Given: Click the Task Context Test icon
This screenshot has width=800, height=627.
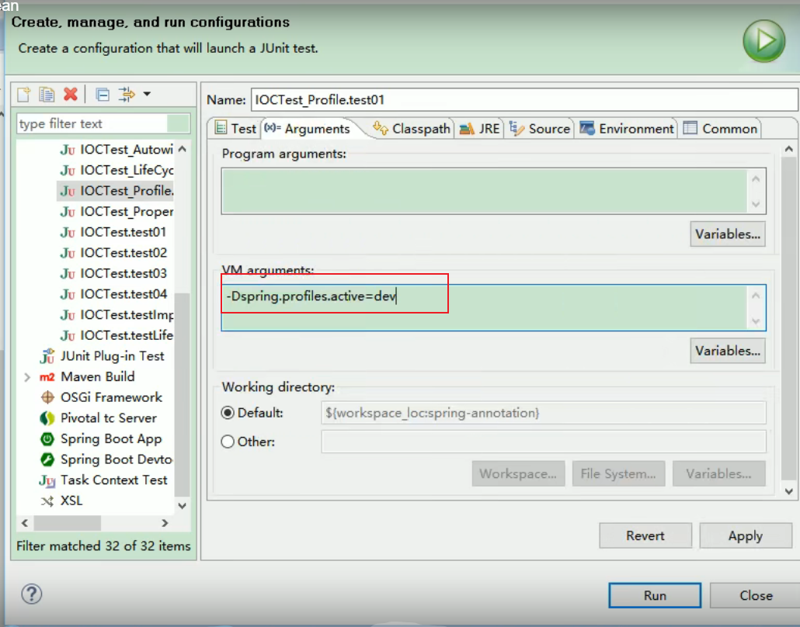Looking at the screenshot, I should click(x=47, y=480).
